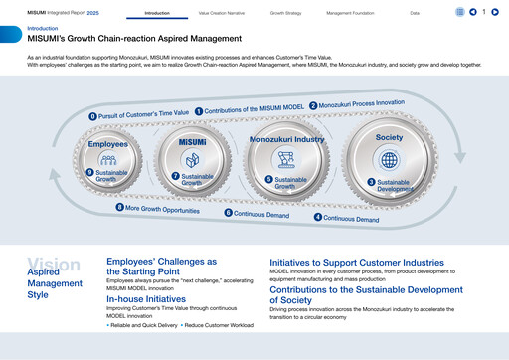
Task: Click the Society gear title
Action: pyautogui.click(x=389, y=137)
